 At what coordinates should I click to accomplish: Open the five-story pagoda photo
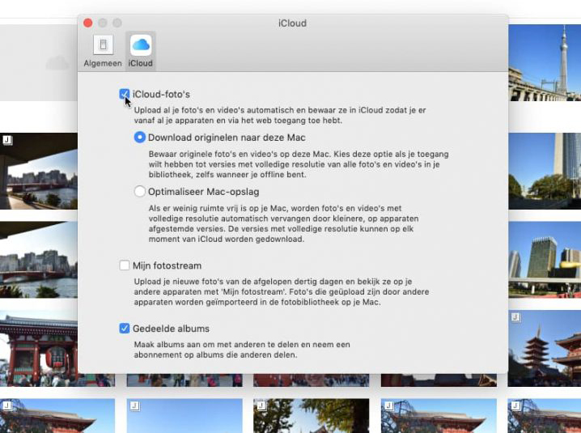tap(545, 348)
